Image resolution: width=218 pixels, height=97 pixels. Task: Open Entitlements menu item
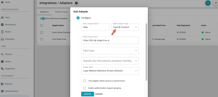10,25
